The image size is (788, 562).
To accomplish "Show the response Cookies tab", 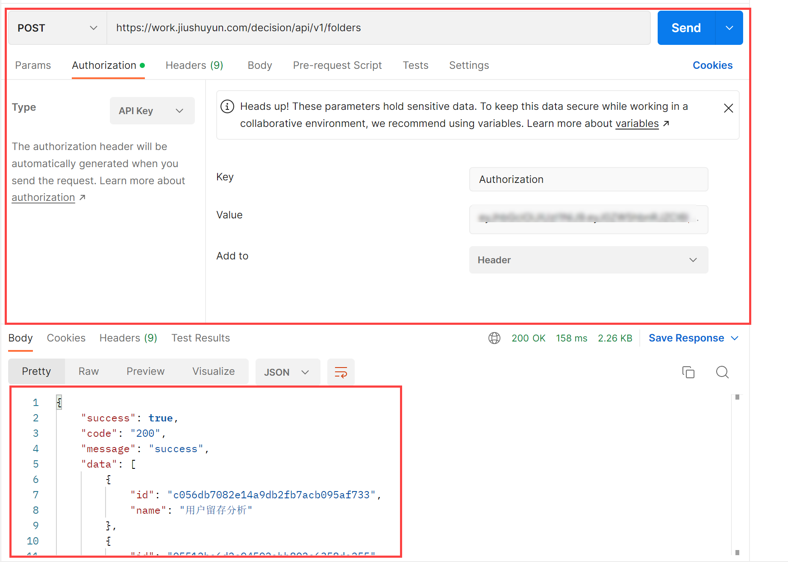I will coord(66,338).
